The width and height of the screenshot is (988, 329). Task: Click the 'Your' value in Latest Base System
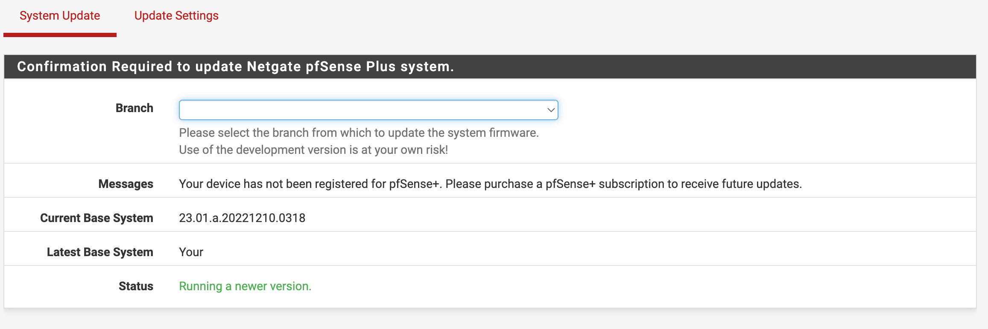click(191, 252)
